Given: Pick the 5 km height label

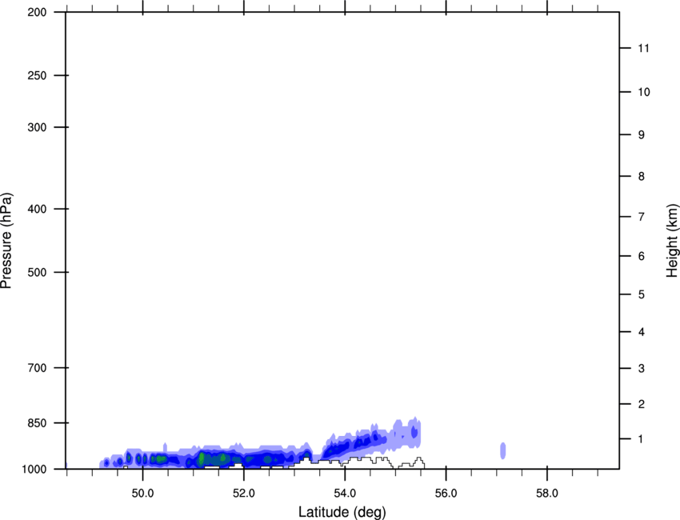Looking at the screenshot, I should (641, 294).
